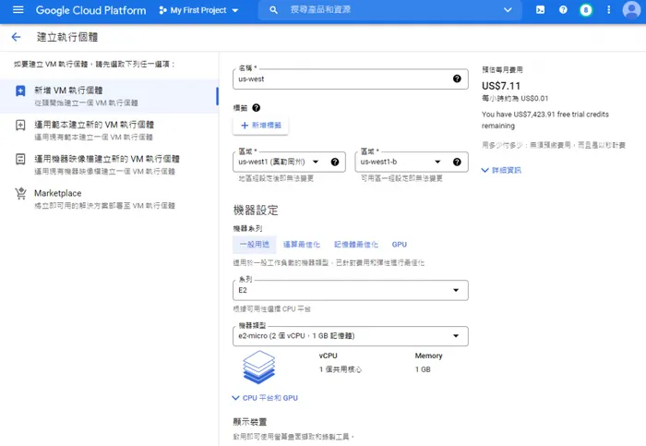Click the 建立執行個體 page title
Screen dimensions: 646x446
(x=67, y=37)
